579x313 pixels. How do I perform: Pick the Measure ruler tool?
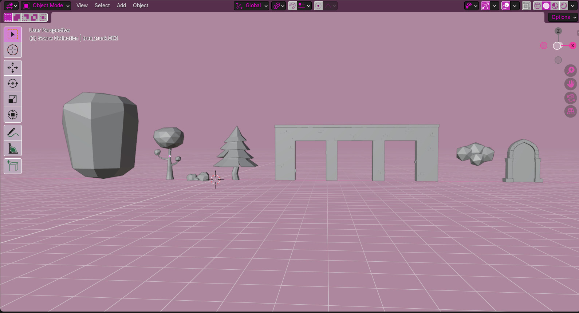13,148
